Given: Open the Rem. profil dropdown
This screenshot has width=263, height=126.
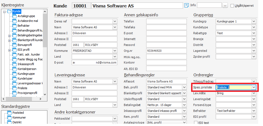Looking at the screenshot, I should click(x=184, y=117).
